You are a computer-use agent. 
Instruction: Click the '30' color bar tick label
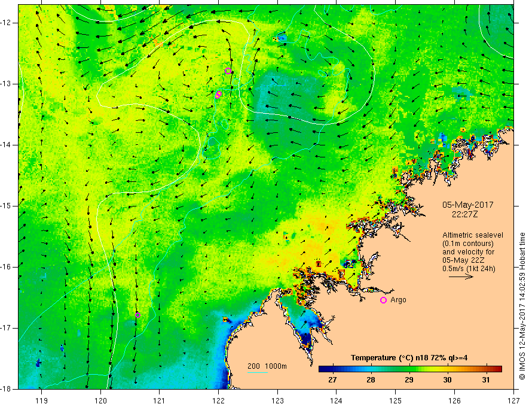[447, 380]
